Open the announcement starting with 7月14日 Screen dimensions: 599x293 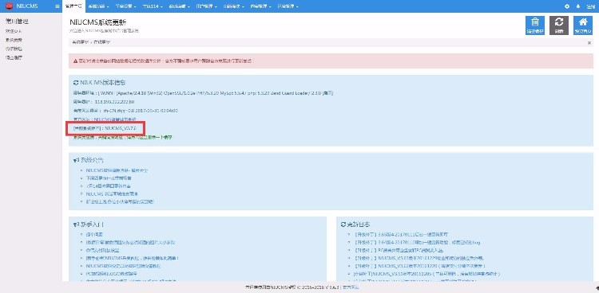point(109,186)
